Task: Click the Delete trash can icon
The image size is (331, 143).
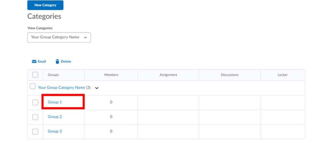Action: (57, 61)
